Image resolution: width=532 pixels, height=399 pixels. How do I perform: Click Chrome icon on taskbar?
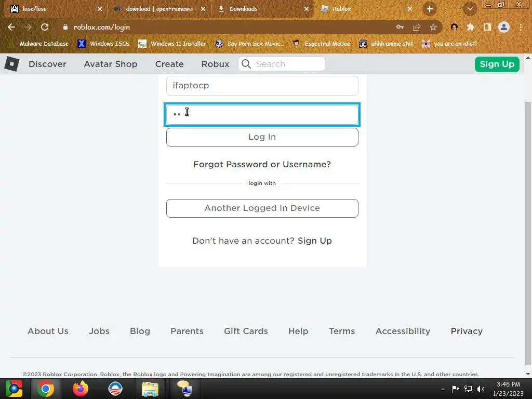pos(46,389)
